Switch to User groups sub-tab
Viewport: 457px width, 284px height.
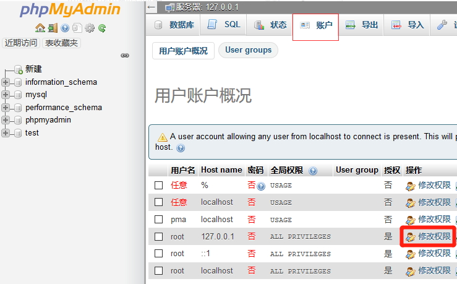249,50
